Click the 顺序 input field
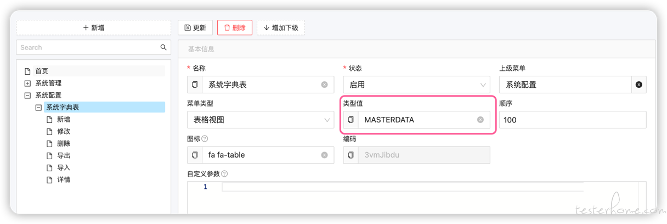The image size is (667, 224). [x=573, y=120]
